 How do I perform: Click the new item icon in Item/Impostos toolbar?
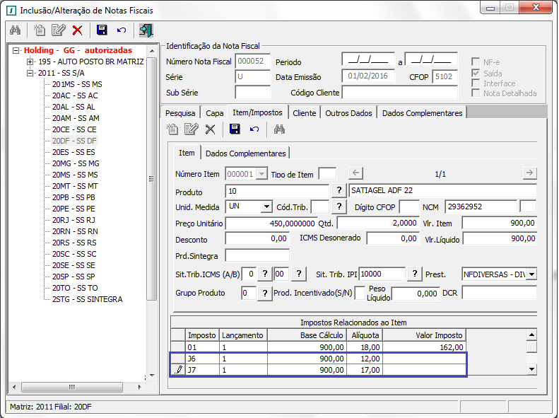pyautogui.click(x=172, y=129)
